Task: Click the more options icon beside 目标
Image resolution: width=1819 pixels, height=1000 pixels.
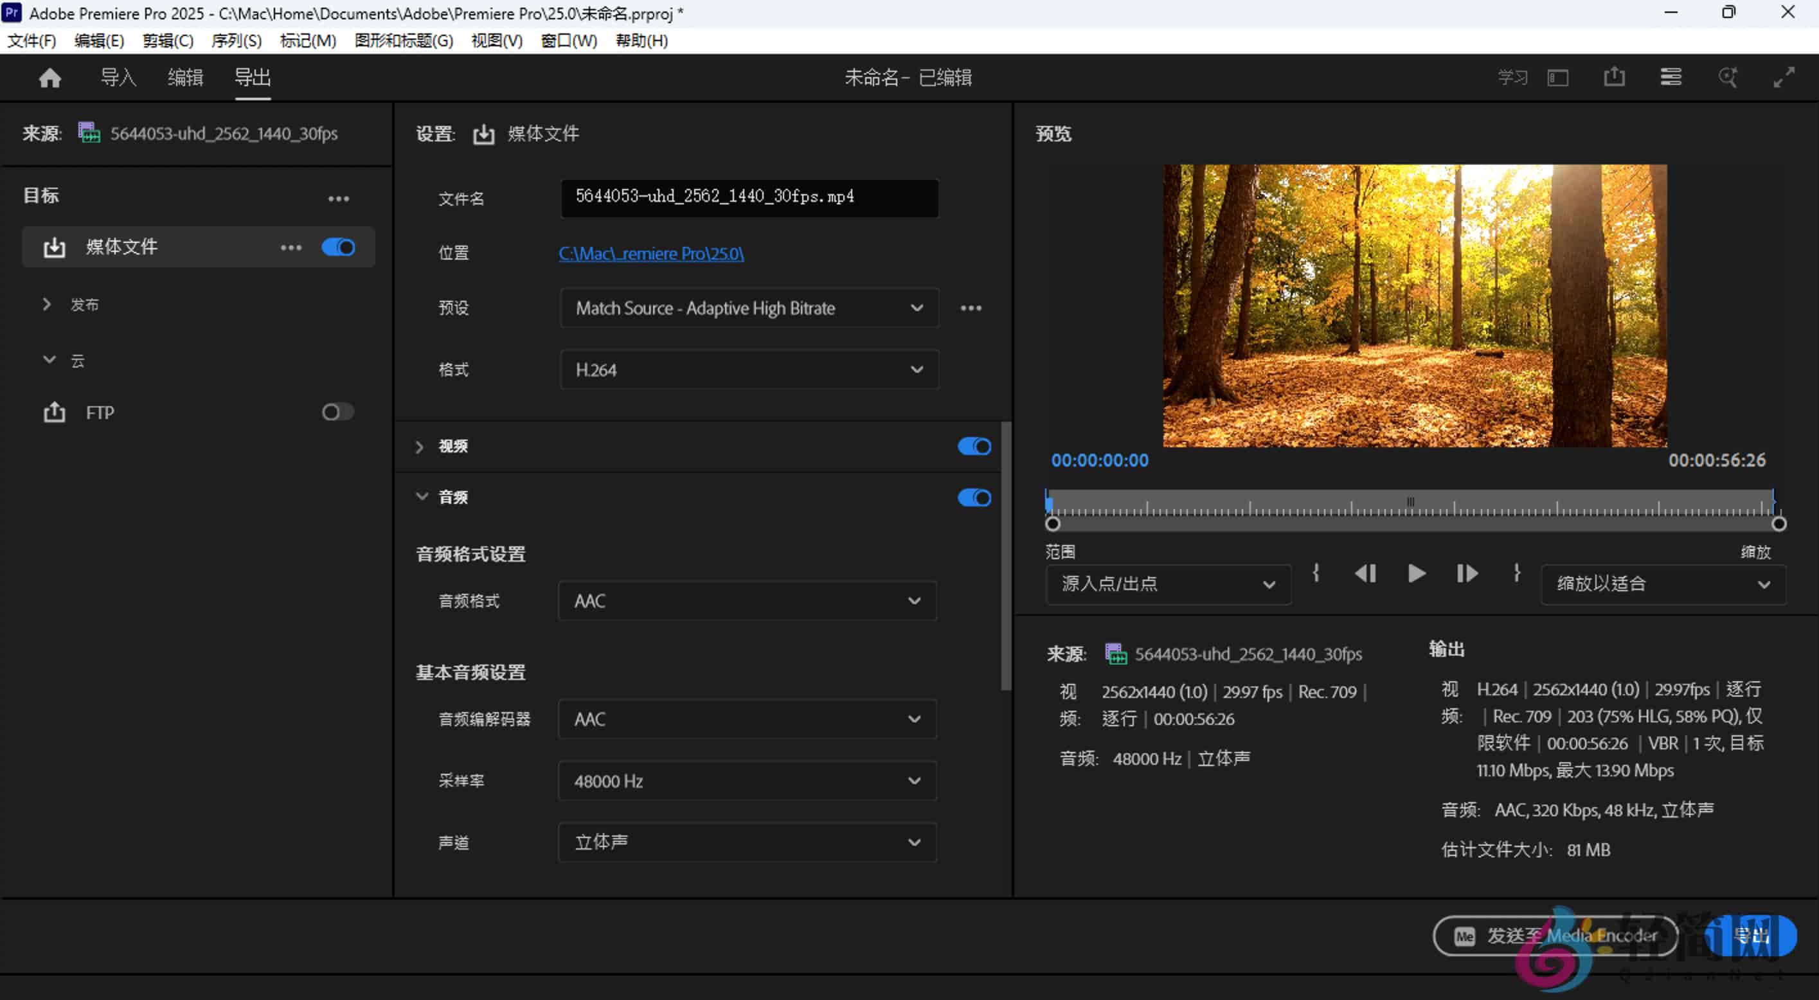Action: tap(339, 199)
